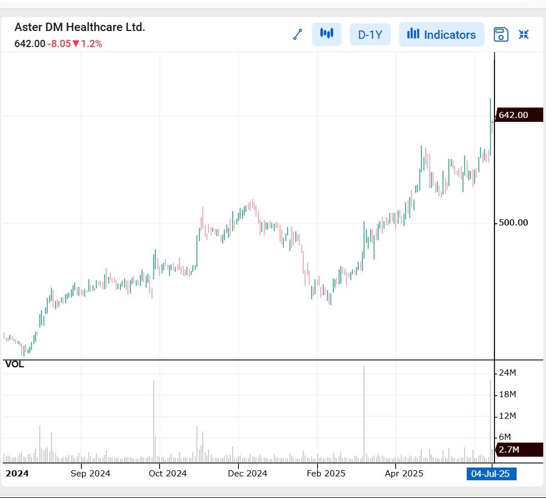
Task: Click the 24M volume axis label
Action: point(507,373)
